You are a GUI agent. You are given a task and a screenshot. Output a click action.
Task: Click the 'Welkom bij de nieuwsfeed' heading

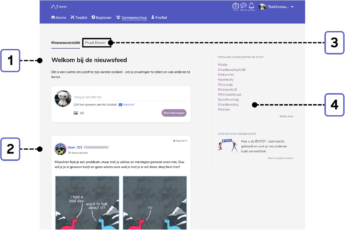tap(89, 60)
